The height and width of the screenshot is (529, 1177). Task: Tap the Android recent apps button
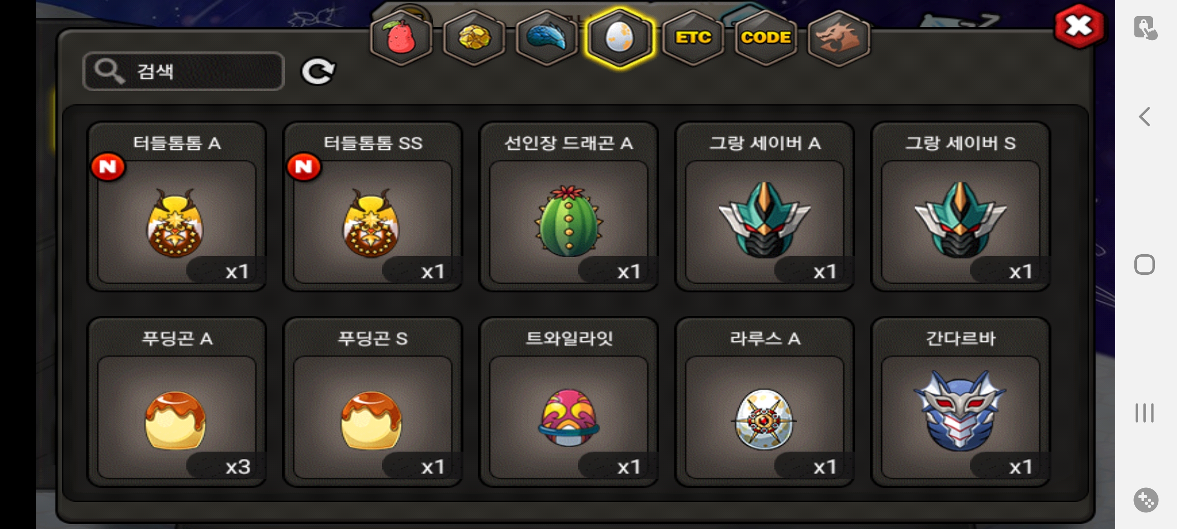(1145, 413)
